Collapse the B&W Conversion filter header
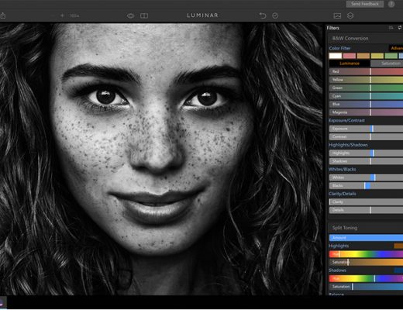Image resolution: width=403 pixels, height=310 pixels. (x=365, y=39)
